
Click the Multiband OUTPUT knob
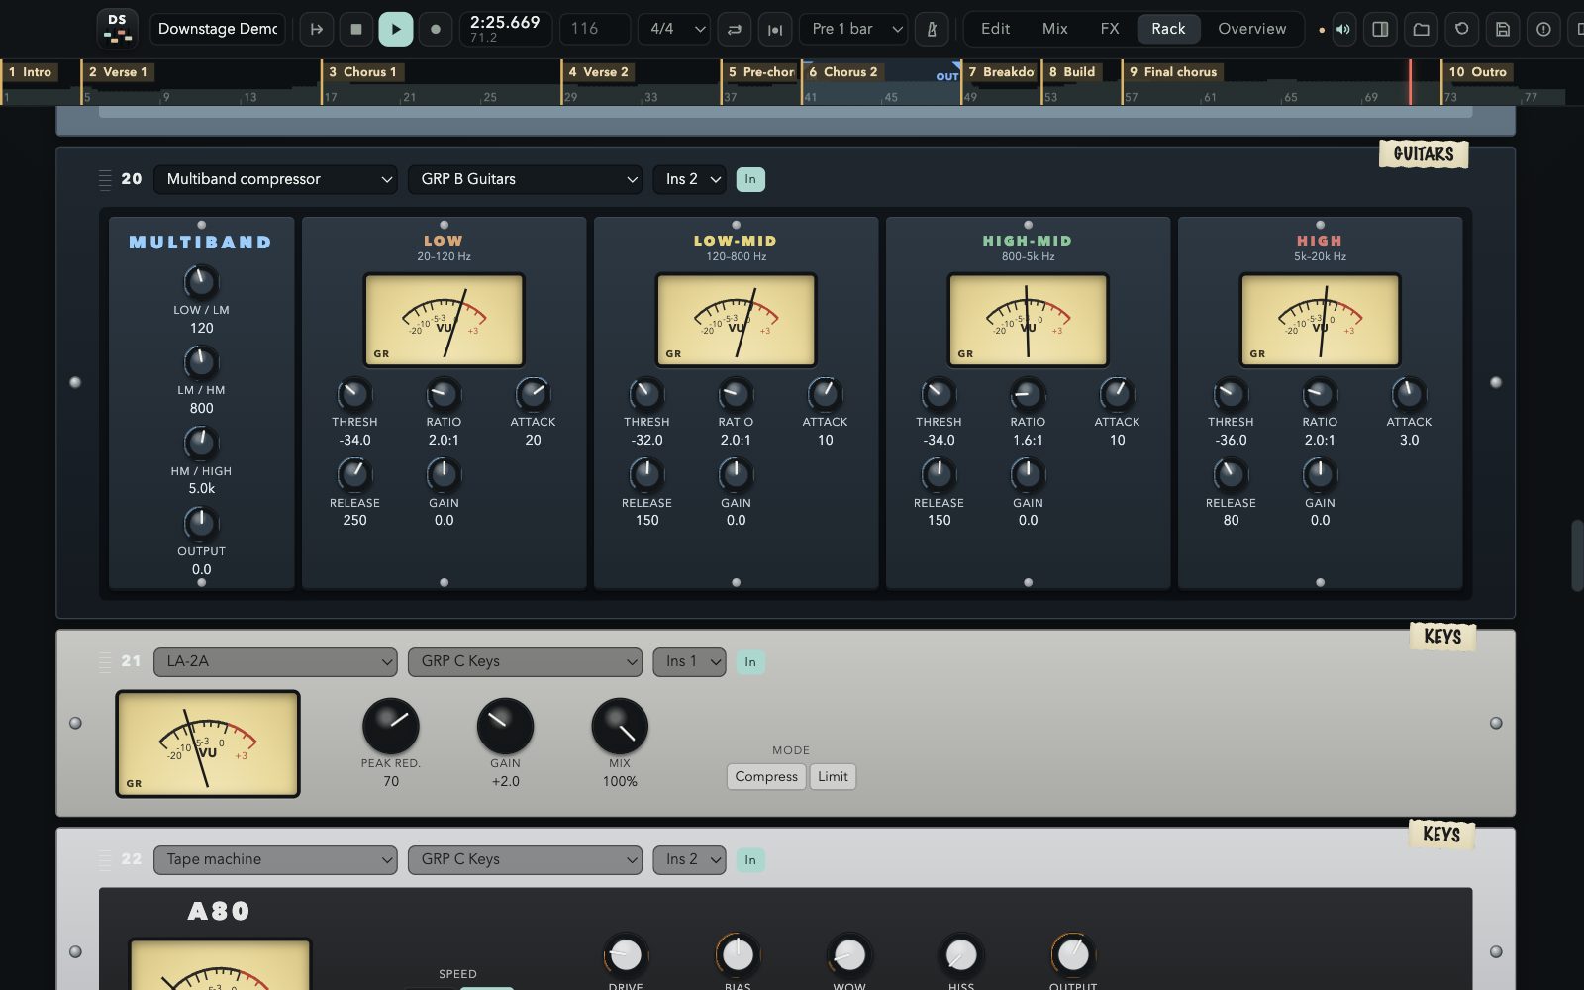point(201,523)
